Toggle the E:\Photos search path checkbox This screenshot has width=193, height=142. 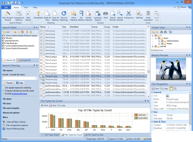pyautogui.click(x=3, y=38)
